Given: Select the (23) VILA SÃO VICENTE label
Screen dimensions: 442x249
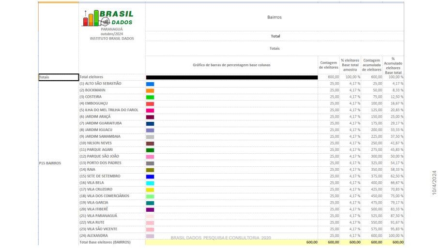Looking at the screenshot, I should click(98, 229).
